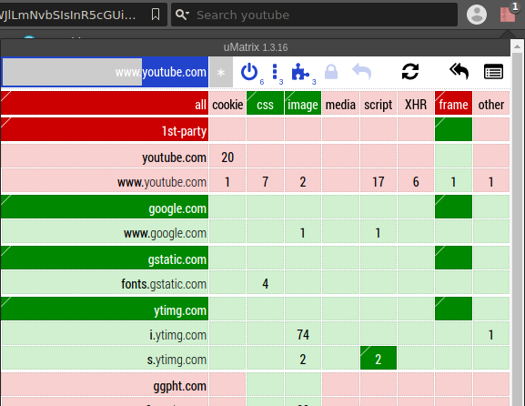
Task: Click the fonts.gstatic.com row label
Action: (x=105, y=282)
